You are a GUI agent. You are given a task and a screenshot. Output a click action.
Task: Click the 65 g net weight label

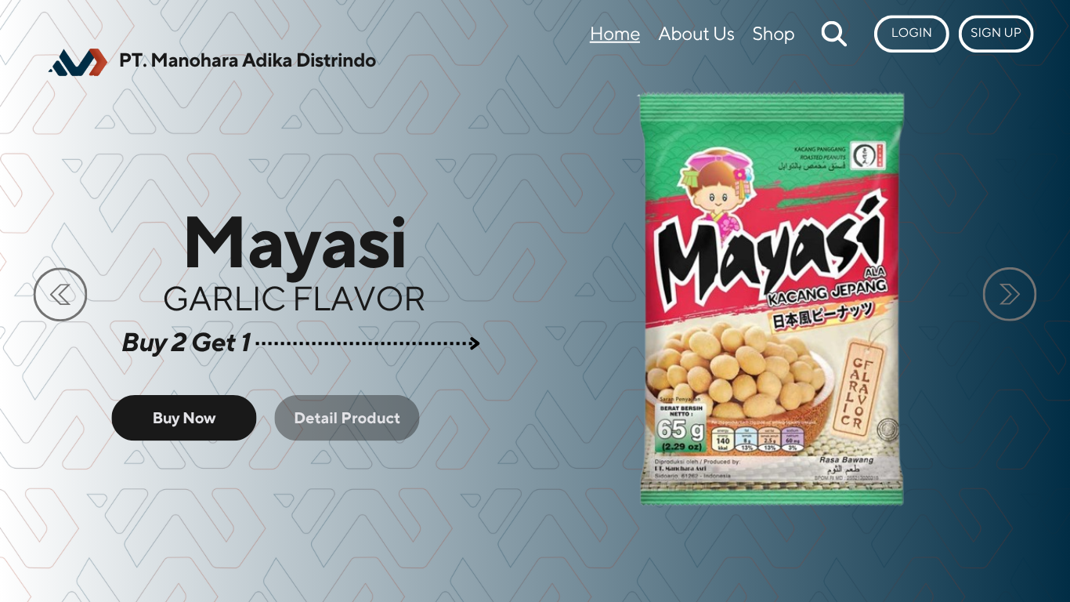click(681, 430)
